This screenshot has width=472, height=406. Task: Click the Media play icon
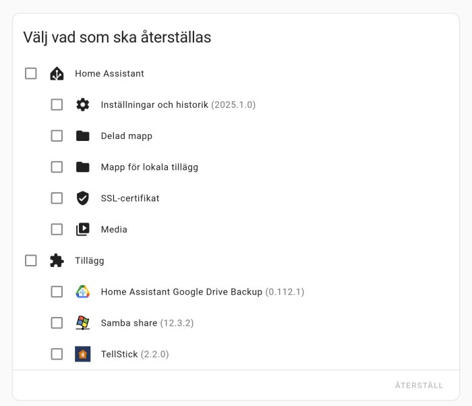pyautogui.click(x=82, y=229)
